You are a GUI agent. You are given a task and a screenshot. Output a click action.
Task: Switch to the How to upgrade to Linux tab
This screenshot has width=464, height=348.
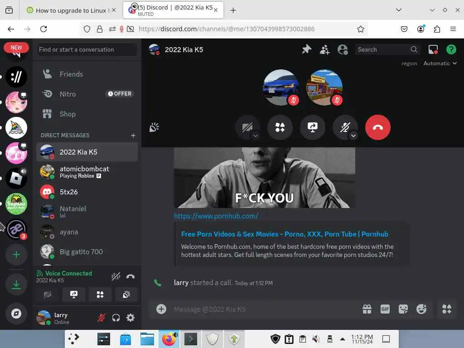71,10
